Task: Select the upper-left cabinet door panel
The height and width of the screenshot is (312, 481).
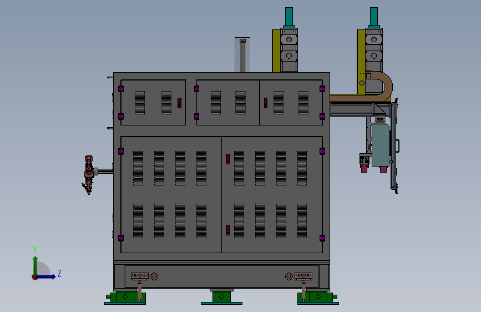Action: point(153,102)
